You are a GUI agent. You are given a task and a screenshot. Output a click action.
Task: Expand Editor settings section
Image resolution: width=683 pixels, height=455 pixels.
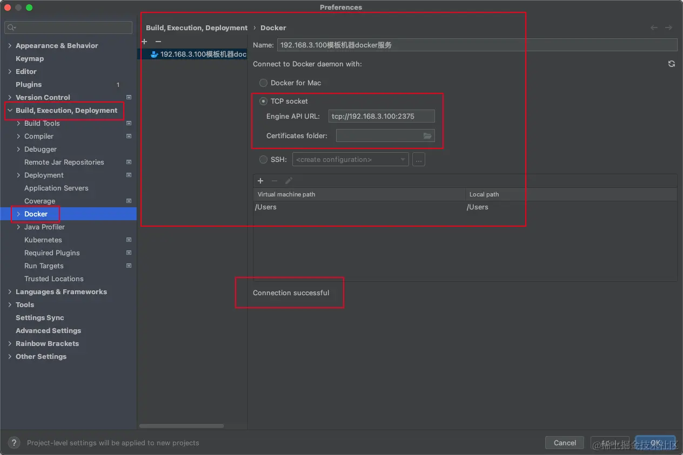coord(10,72)
